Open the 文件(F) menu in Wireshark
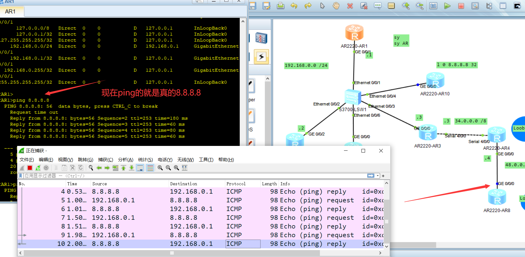The image size is (525, 257). point(27,160)
